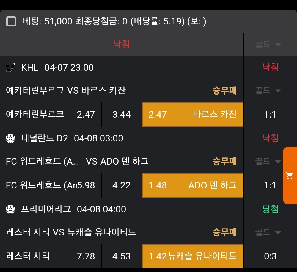This screenshot has height=272, width=297.
Task: Click the 4.53 draw odds cell
Action: coord(122,256)
